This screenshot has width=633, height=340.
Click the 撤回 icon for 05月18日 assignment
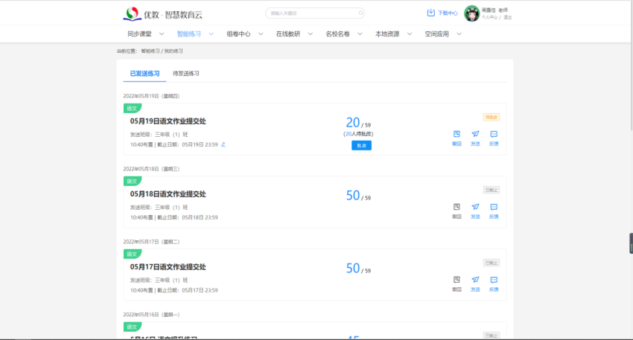(x=457, y=207)
